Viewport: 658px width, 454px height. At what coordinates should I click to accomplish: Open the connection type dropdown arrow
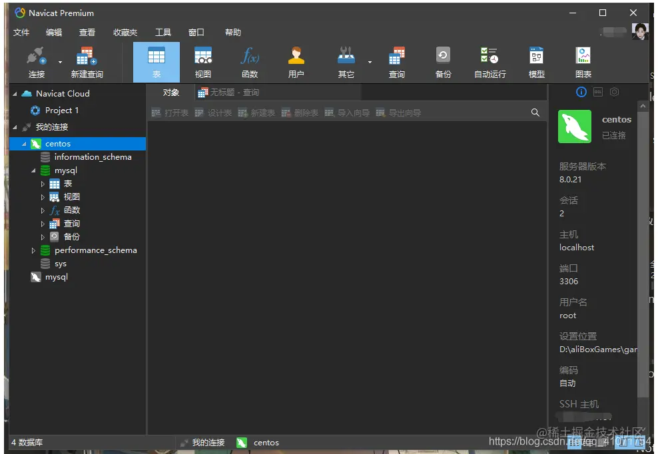click(60, 62)
